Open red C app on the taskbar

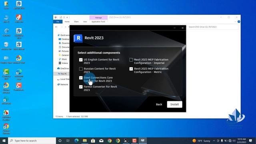pyautogui.click(x=134, y=140)
